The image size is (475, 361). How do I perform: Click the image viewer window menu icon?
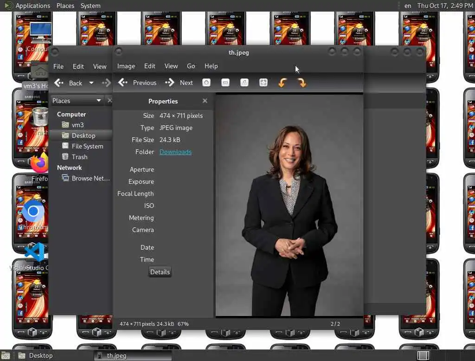tap(118, 52)
